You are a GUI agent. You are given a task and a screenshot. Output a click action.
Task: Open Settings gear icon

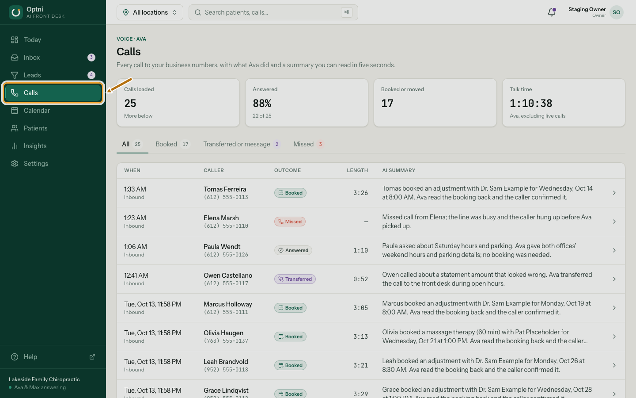pos(15,164)
